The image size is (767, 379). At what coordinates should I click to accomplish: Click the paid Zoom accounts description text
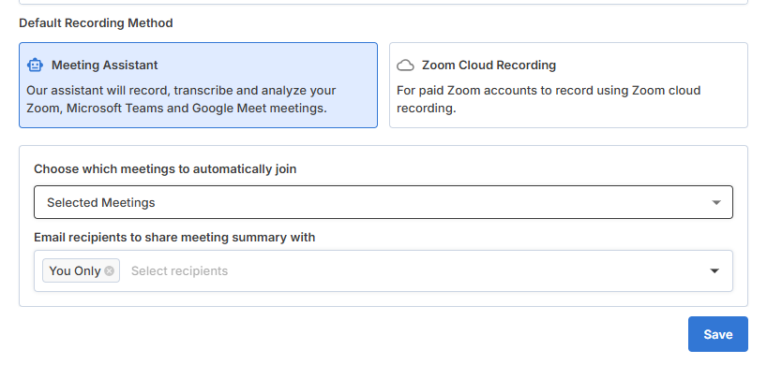click(549, 99)
